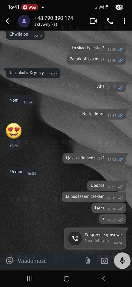
Task: Open the contact profile avatar
Action: coord(24,21)
